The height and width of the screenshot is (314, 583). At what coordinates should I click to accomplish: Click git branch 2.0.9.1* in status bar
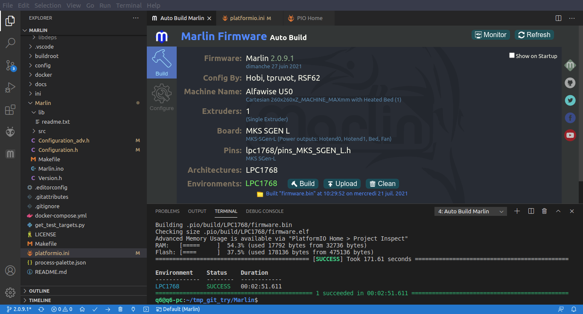point(19,309)
